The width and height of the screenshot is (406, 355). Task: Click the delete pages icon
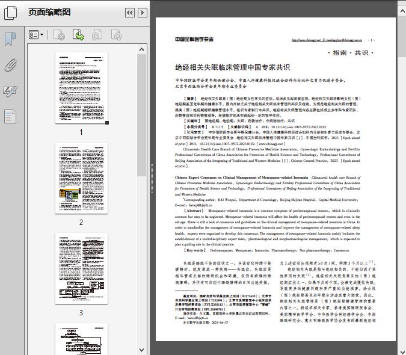(59, 35)
